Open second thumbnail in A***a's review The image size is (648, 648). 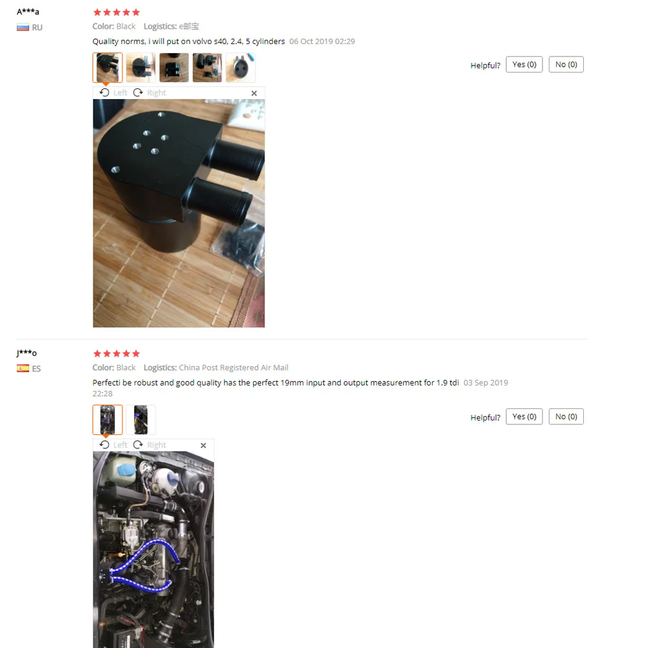pos(141,67)
